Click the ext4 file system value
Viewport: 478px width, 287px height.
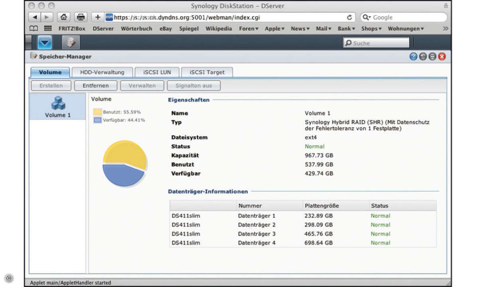pos(311,138)
